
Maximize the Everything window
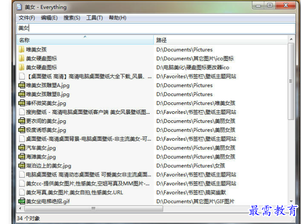270,5
